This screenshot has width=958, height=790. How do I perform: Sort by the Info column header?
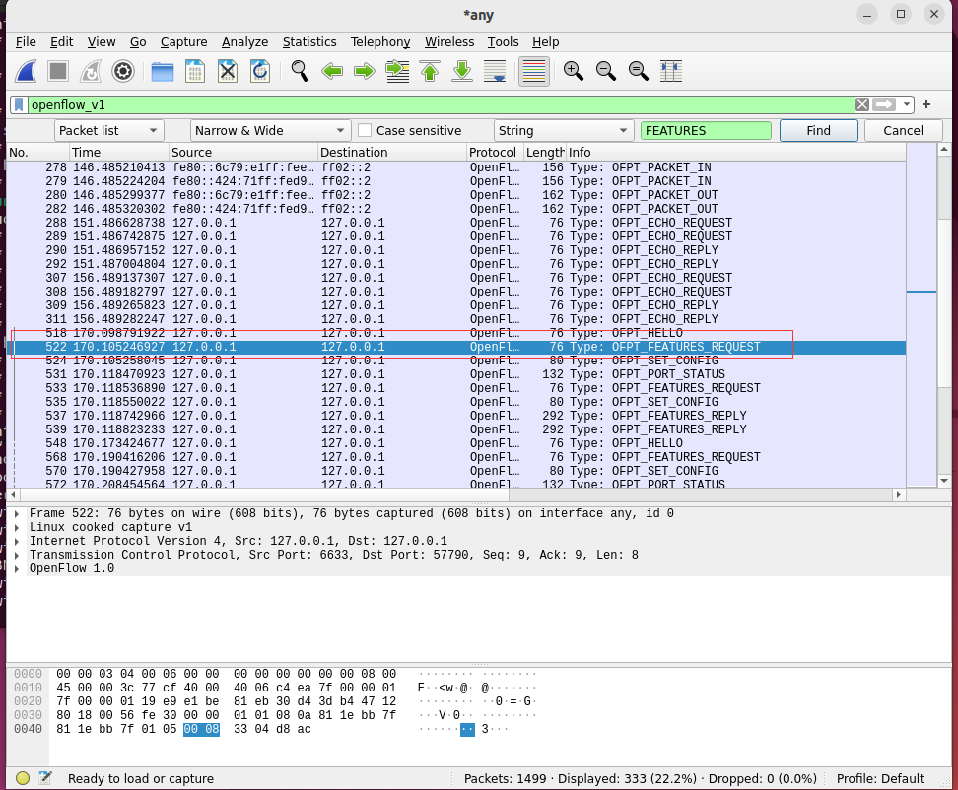(x=735, y=152)
